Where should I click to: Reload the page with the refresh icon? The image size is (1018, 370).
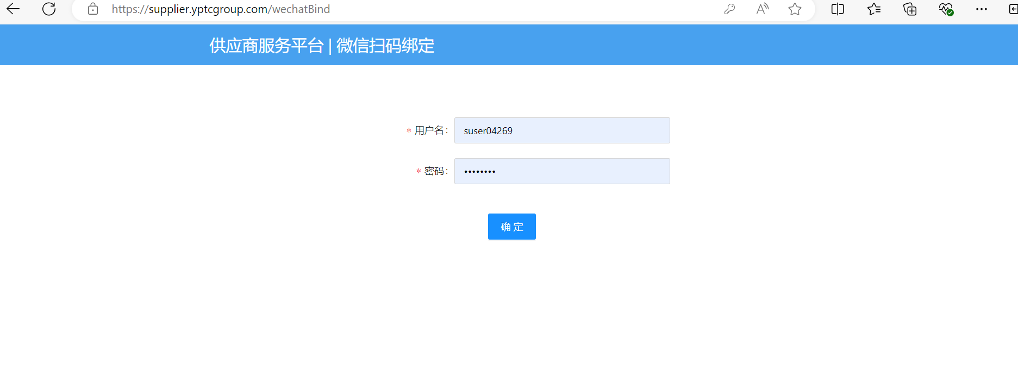pos(49,9)
